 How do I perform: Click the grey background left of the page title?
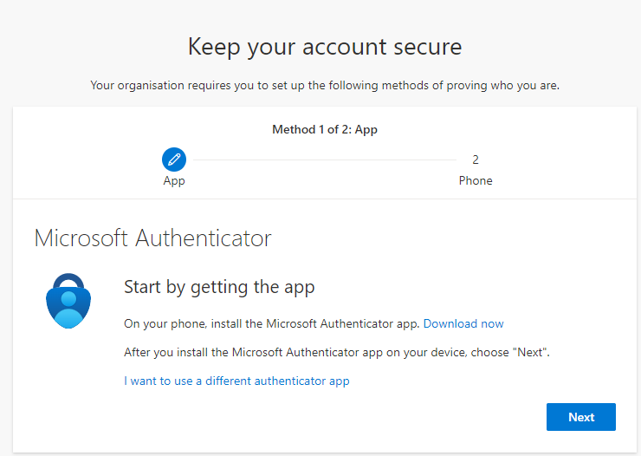87,47
